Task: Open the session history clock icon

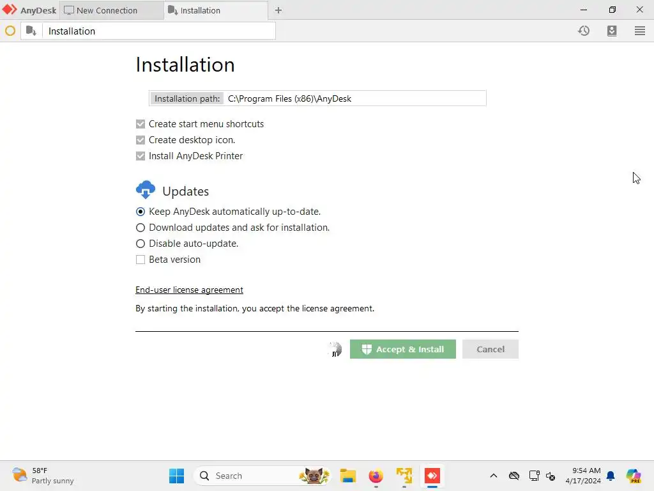Action: [584, 31]
